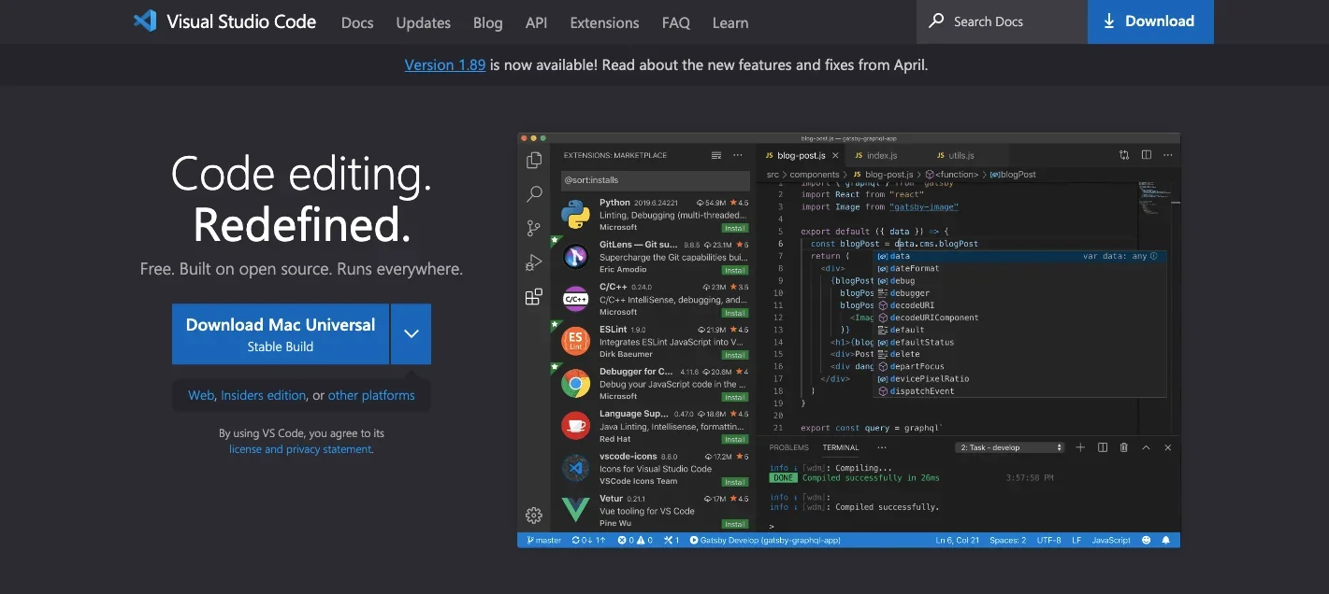Select the Search magnifier in the activity bar
The width and height of the screenshot is (1329, 594).
pos(534,194)
